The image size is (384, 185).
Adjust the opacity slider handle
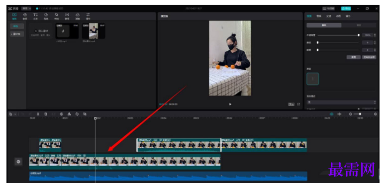click(x=359, y=35)
